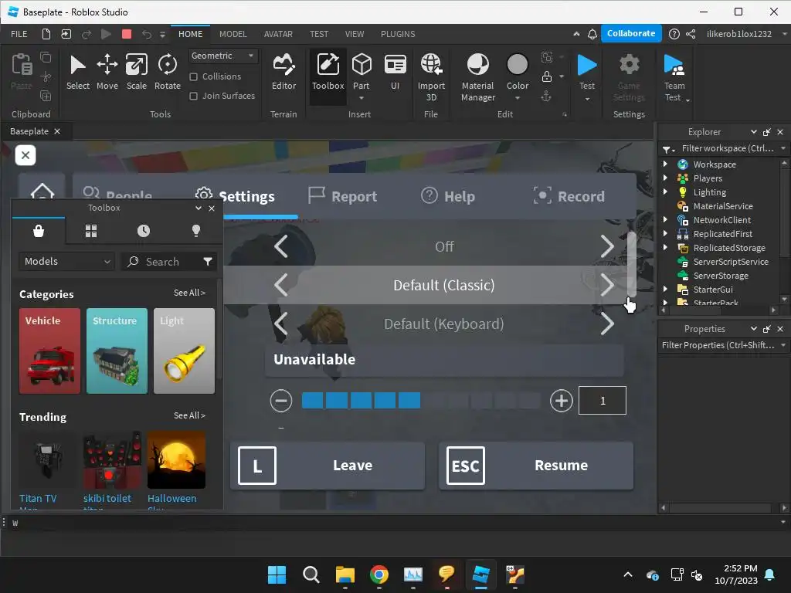This screenshot has height=593, width=791.
Task: Click right arrow on Default (Classic) row
Action: pos(607,285)
